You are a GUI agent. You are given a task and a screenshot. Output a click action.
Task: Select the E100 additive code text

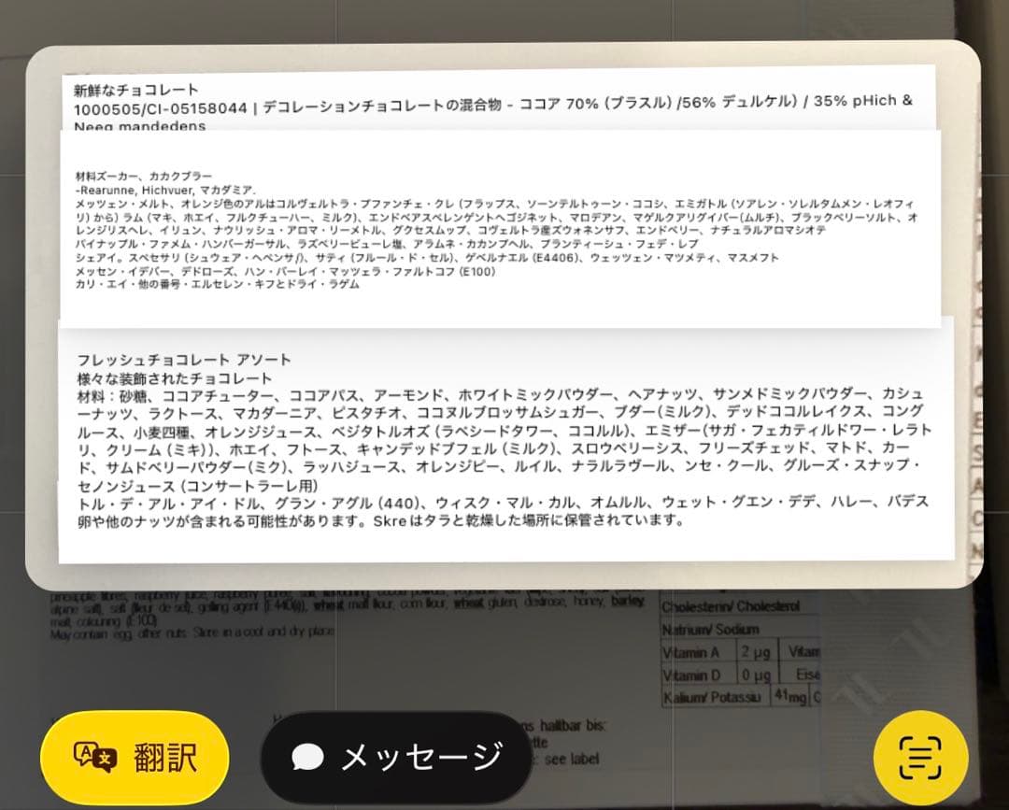click(x=478, y=273)
